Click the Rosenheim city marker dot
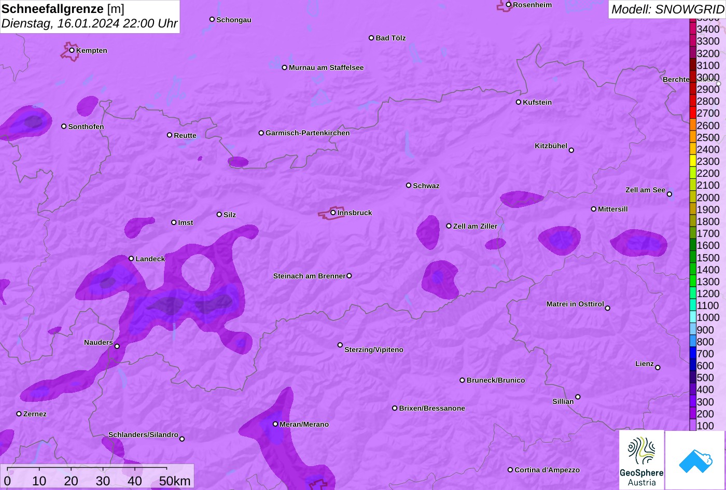This screenshot has height=490, width=726. [509, 5]
